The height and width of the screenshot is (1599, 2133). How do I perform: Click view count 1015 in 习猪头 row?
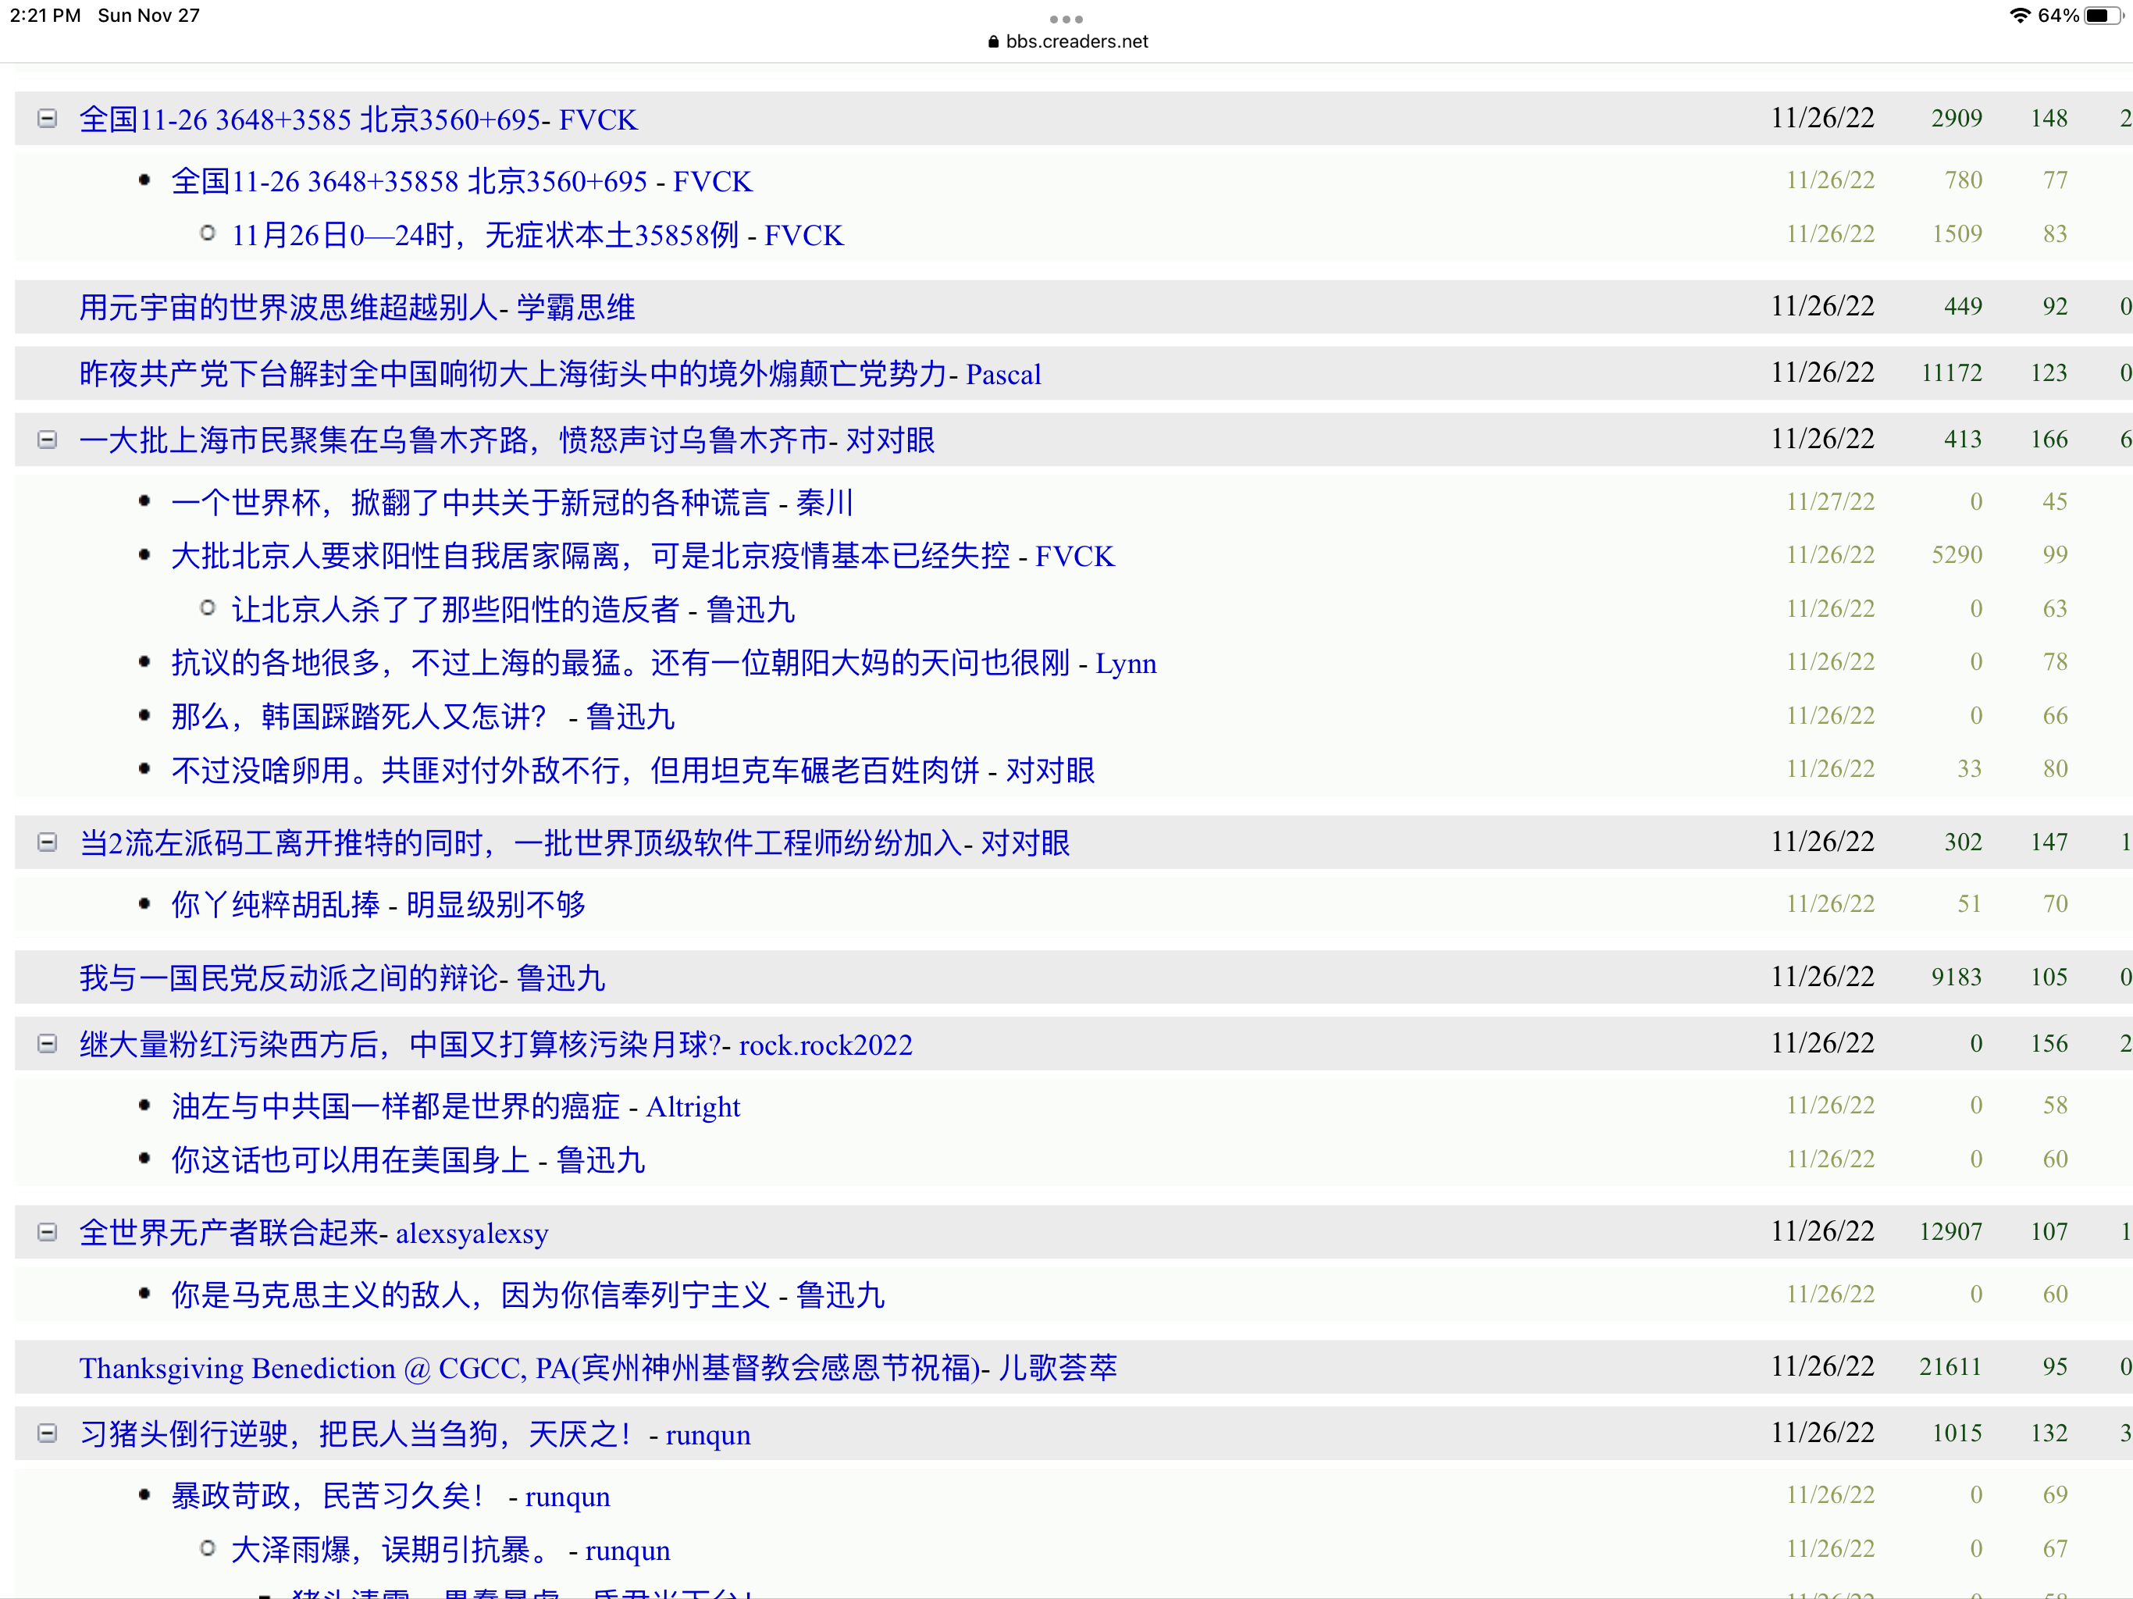click(x=1957, y=1433)
